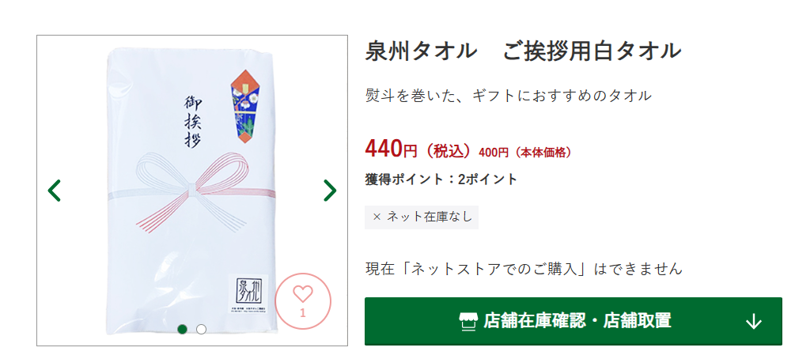Click the store icon on green button
The image size is (795, 355).
[x=469, y=321]
